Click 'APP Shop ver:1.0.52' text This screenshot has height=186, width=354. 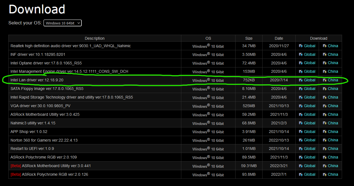[x=29, y=132]
